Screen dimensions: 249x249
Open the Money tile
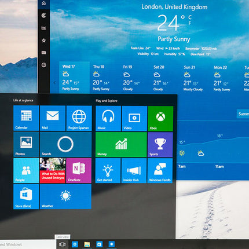121,145
